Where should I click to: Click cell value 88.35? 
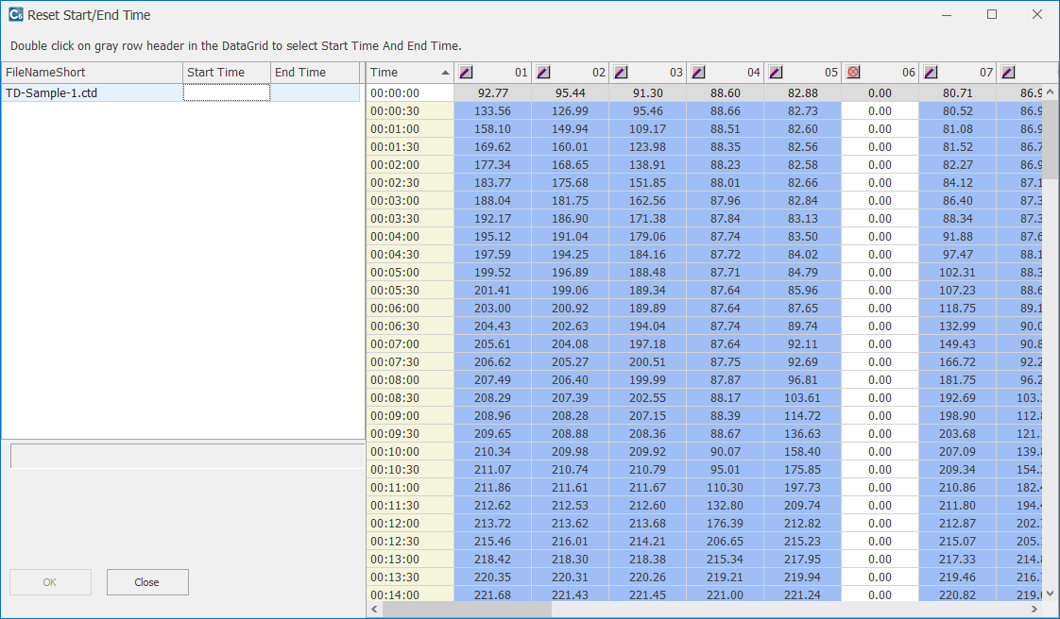[726, 146]
